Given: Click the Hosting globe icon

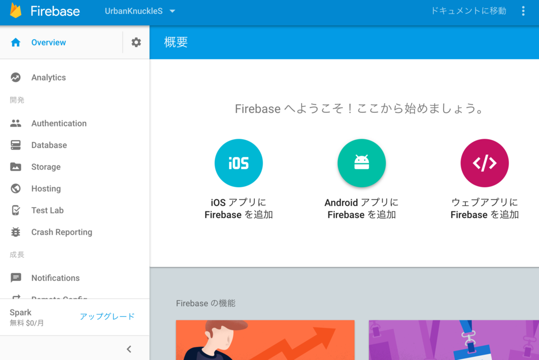Looking at the screenshot, I should (15, 189).
